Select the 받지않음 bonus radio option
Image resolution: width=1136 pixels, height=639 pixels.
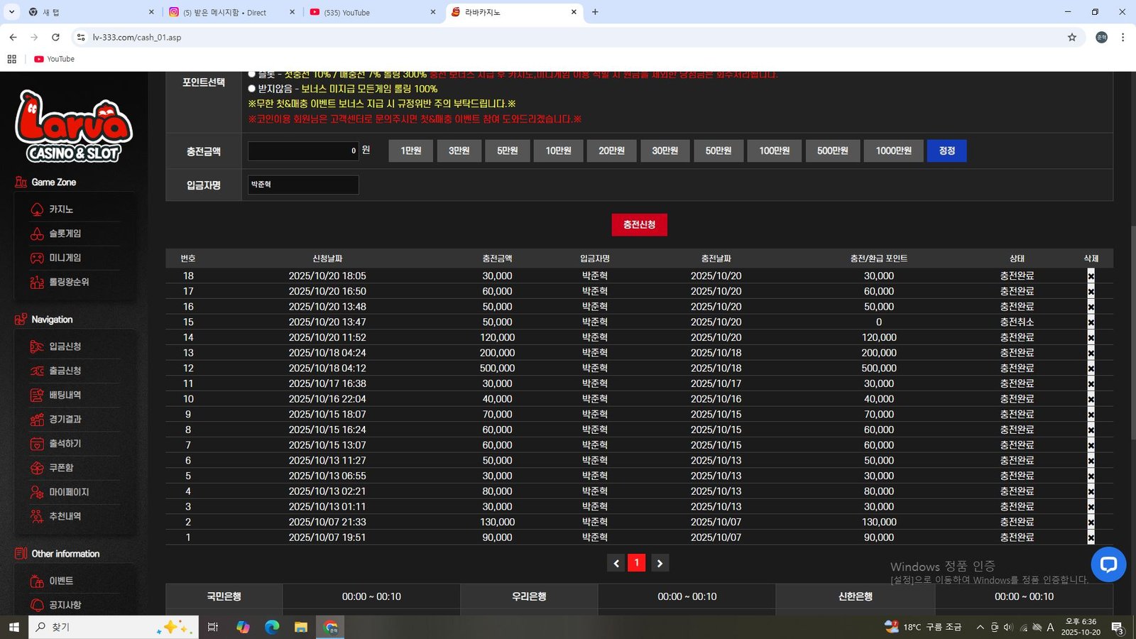pos(252,89)
